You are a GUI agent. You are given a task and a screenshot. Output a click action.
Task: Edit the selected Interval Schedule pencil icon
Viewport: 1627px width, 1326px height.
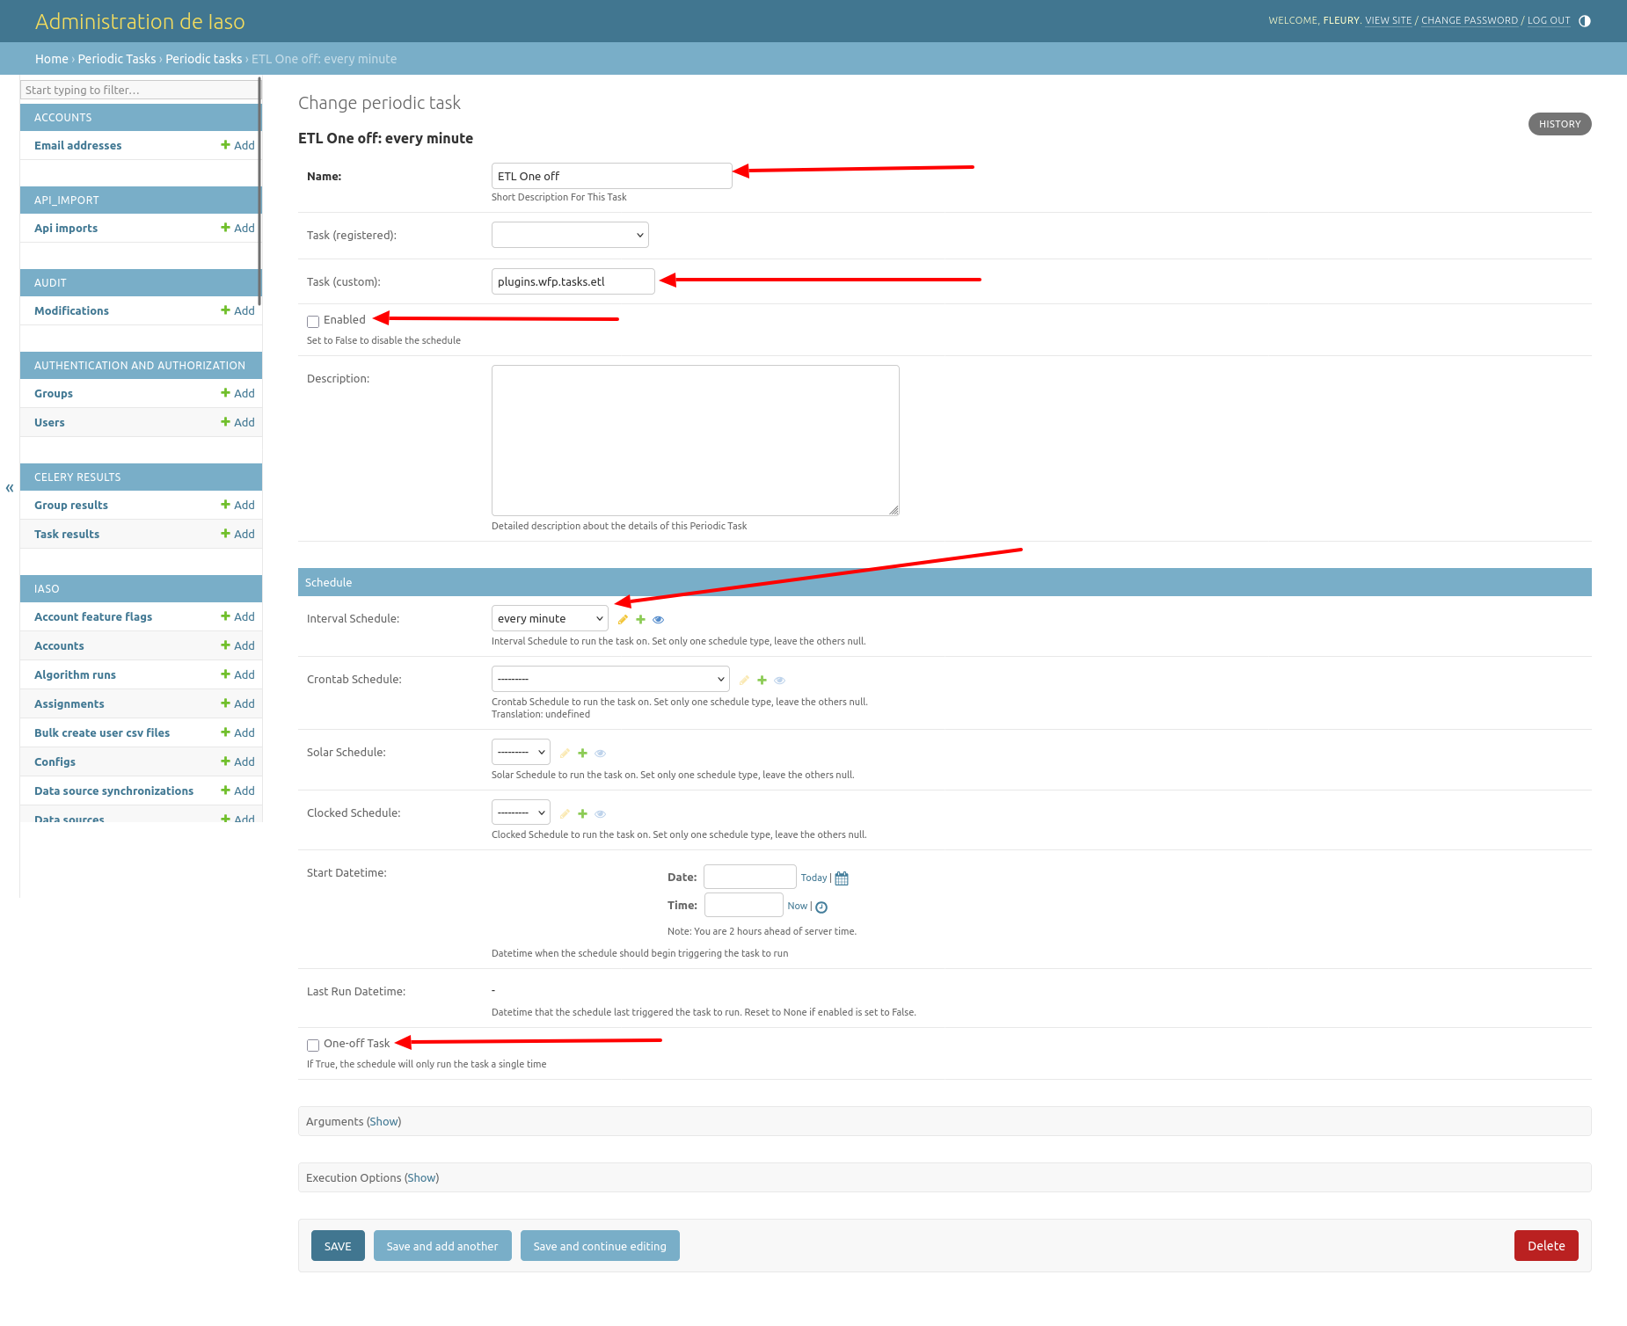pos(623,620)
